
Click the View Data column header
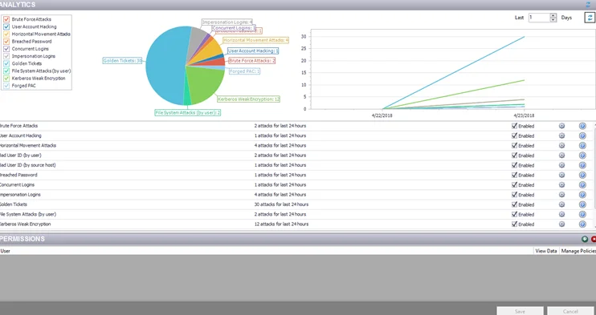coord(546,251)
